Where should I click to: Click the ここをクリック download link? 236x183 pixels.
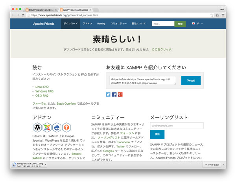(162, 50)
